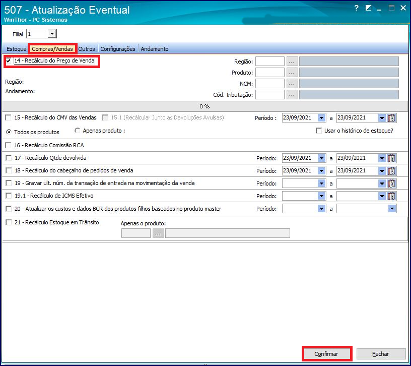411x366 pixels.
Task: Check 20 - Atualizar os custos e dados BCR
Action: click(9, 209)
